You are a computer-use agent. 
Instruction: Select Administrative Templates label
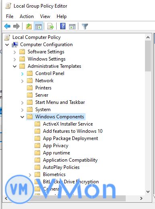point(54,66)
